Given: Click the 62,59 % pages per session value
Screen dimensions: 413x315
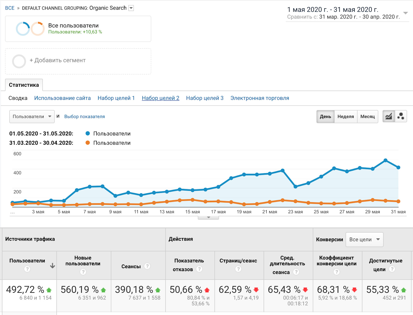Looking at the screenshot, I should click(x=235, y=289).
